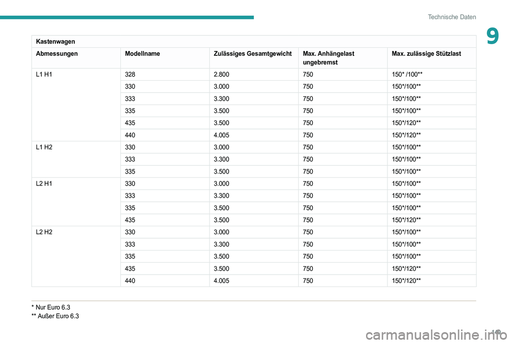516x344 pixels.
Task: Click '4.005' weight in the L1 H1 group
Action: click(221, 135)
